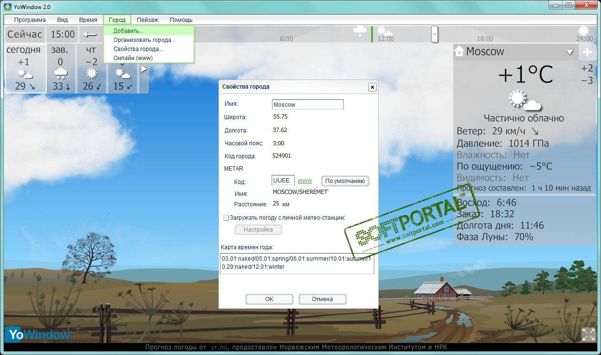The width and height of the screenshot is (601, 355).
Task: Open the Программа menu
Action: (x=30, y=20)
